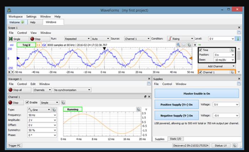Click the Stop all button in Wavegen
The width and height of the screenshot is (249, 152).
(19, 90)
